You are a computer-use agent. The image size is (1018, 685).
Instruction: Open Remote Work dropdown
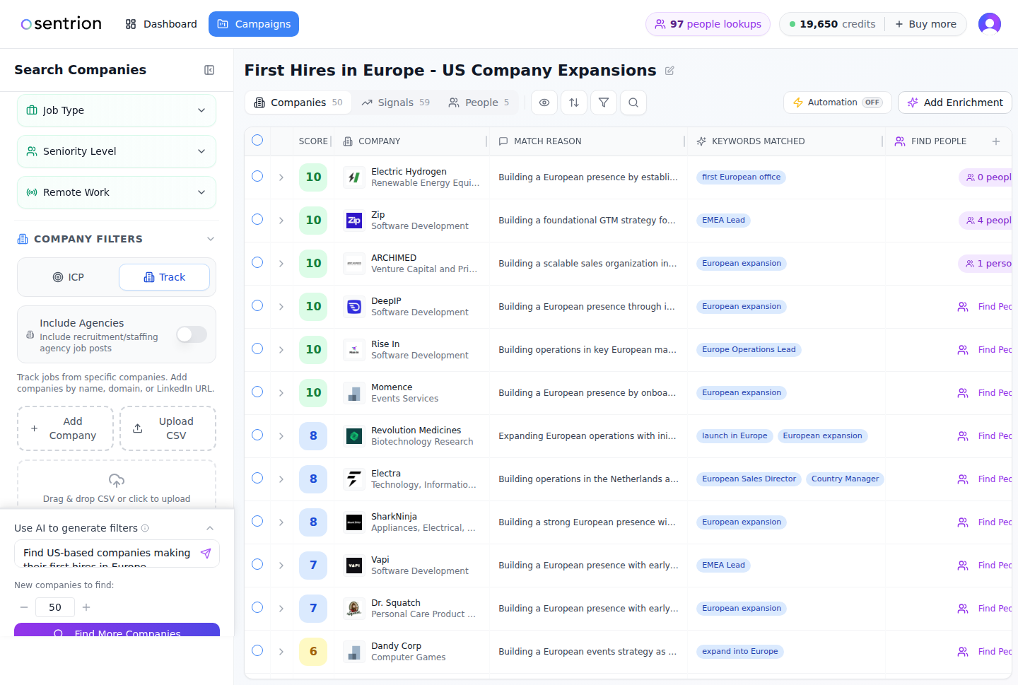(x=117, y=192)
